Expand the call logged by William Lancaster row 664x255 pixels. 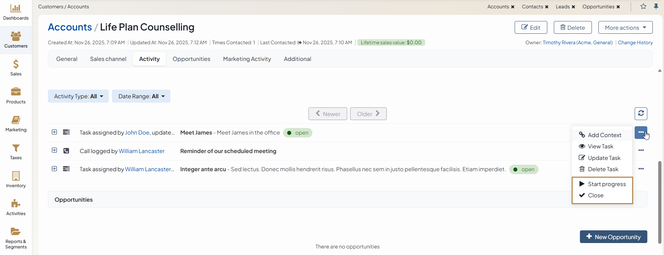[54, 151]
